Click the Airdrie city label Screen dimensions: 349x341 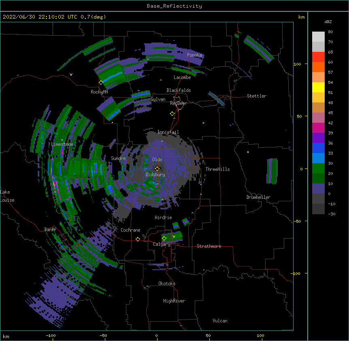[x=164, y=217]
